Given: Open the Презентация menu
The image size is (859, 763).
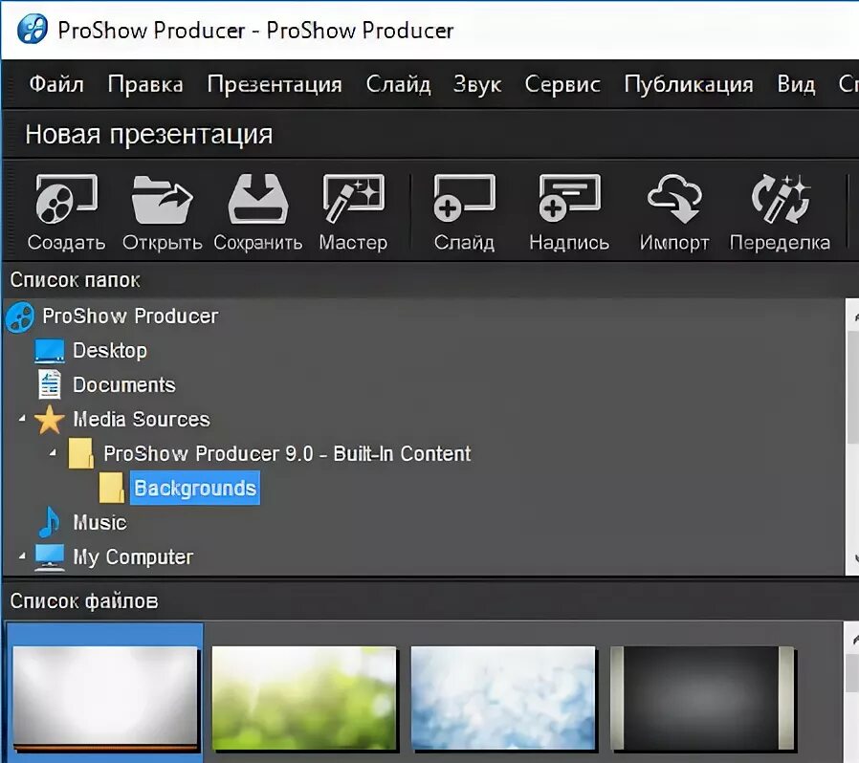Looking at the screenshot, I should click(x=275, y=84).
